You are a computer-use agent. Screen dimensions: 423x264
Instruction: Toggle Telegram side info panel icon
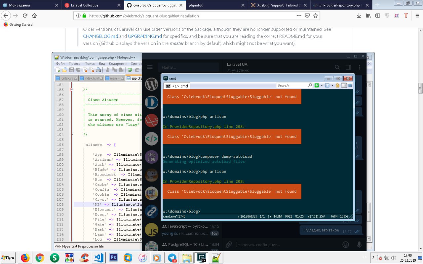tap(348, 67)
